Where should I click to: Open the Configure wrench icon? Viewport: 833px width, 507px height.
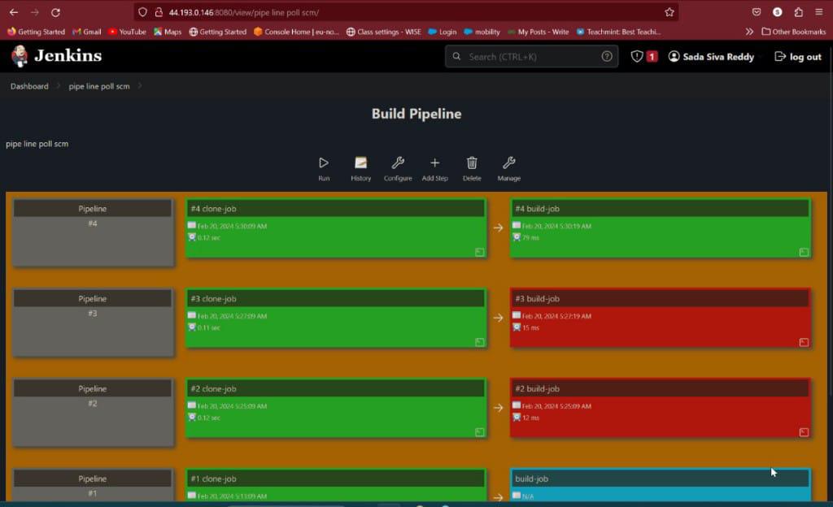[398, 162]
